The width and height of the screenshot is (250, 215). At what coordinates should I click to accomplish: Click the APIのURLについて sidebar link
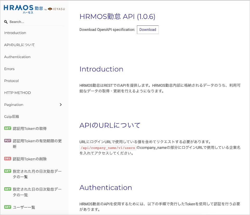tap(19, 45)
